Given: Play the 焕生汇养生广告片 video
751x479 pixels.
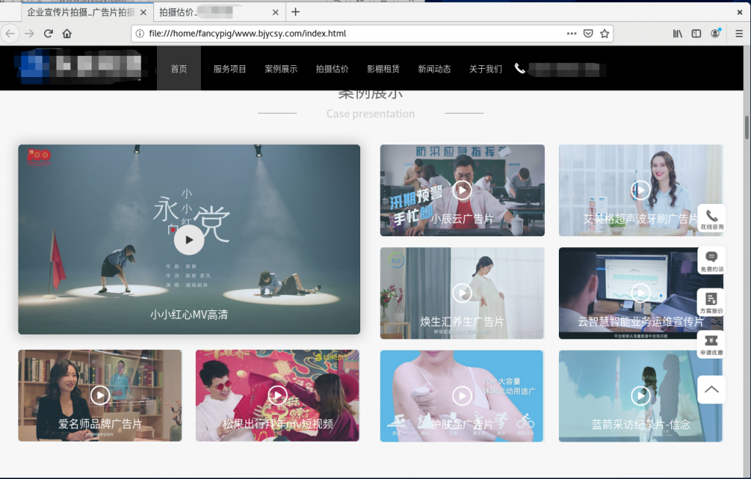Looking at the screenshot, I should 462,293.
